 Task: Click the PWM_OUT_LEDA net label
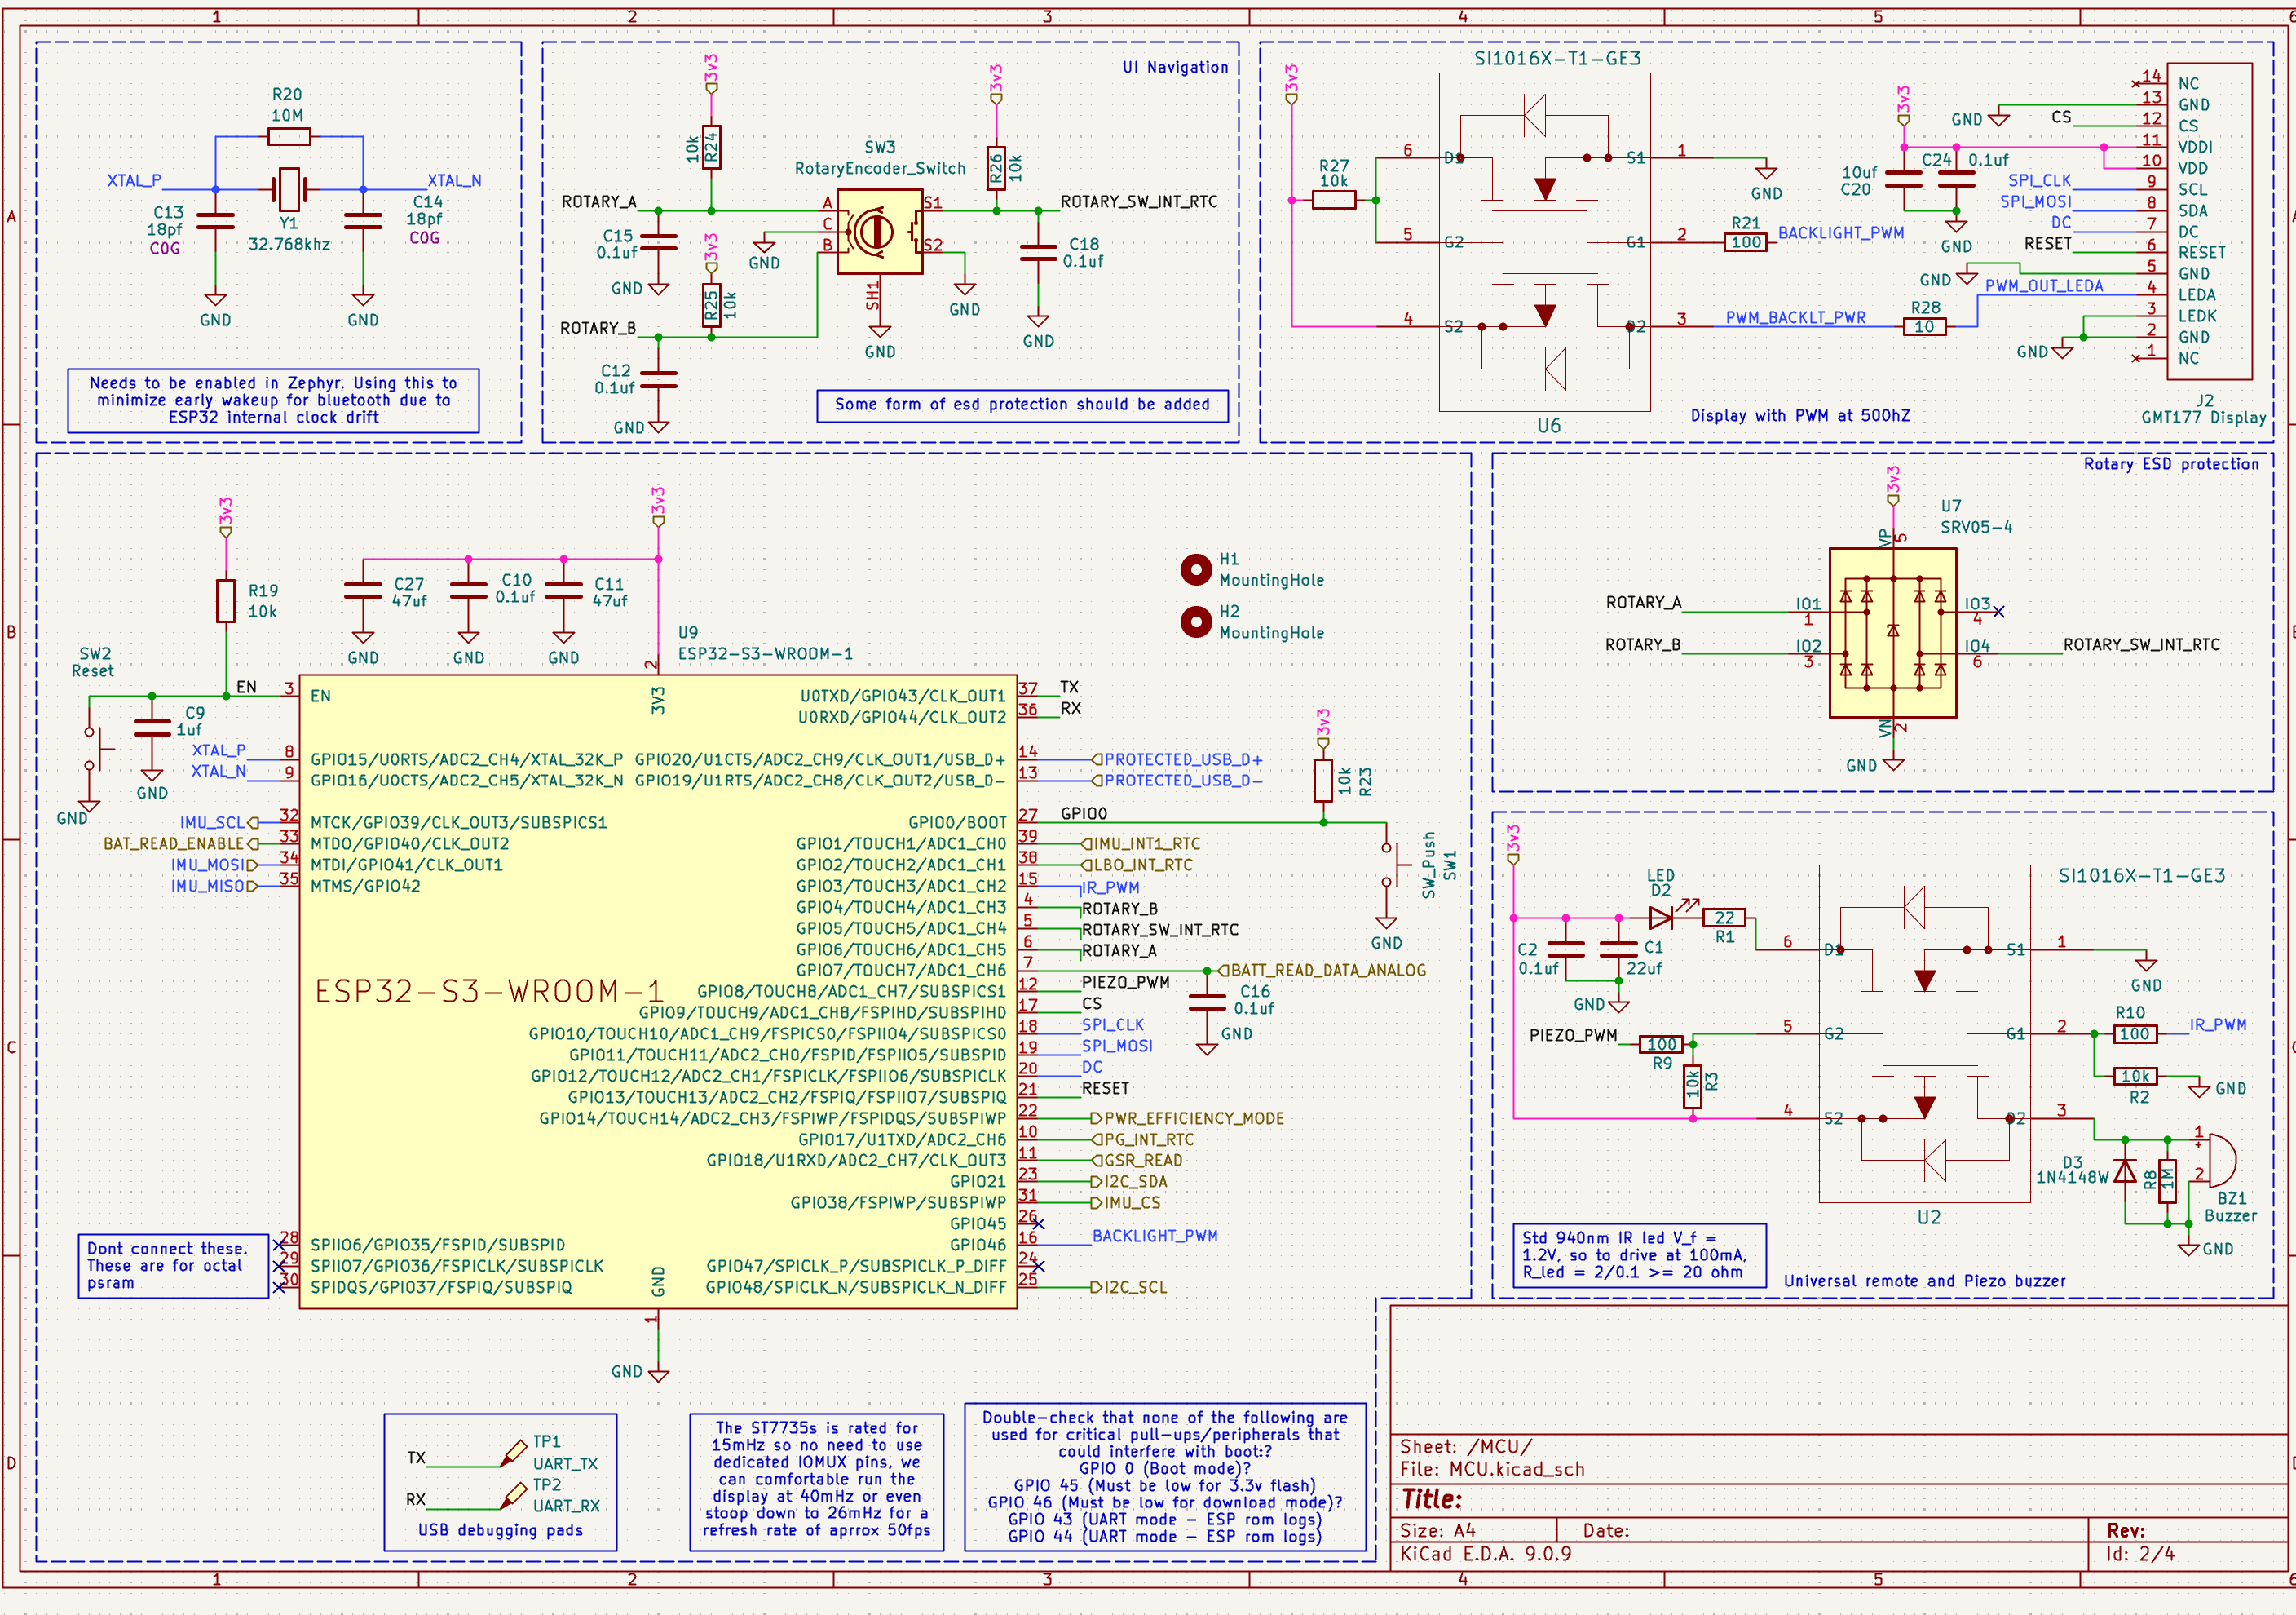pyautogui.click(x=2043, y=285)
